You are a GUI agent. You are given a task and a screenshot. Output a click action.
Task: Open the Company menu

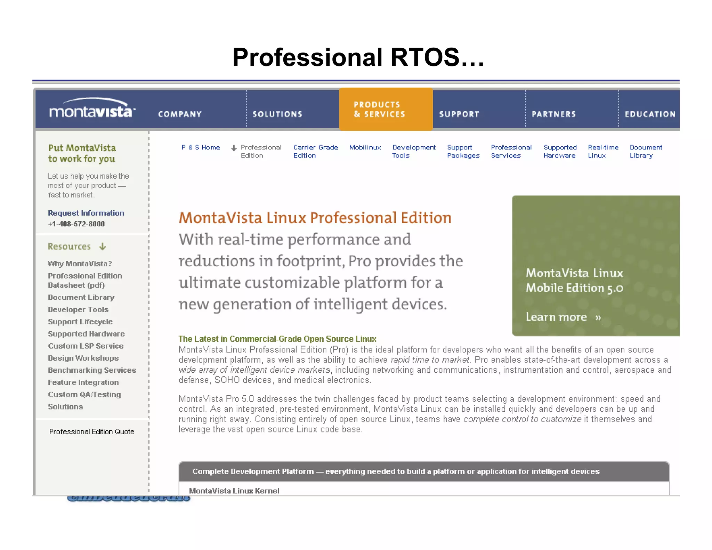(x=180, y=114)
